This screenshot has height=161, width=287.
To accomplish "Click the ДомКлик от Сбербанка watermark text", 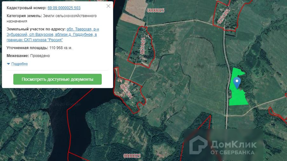I will (233, 148).
